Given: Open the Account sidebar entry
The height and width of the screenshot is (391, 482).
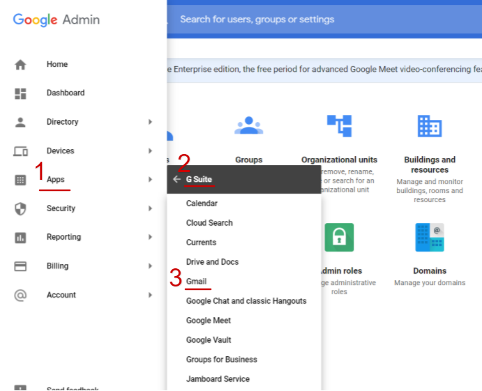Looking at the screenshot, I should pos(61,295).
